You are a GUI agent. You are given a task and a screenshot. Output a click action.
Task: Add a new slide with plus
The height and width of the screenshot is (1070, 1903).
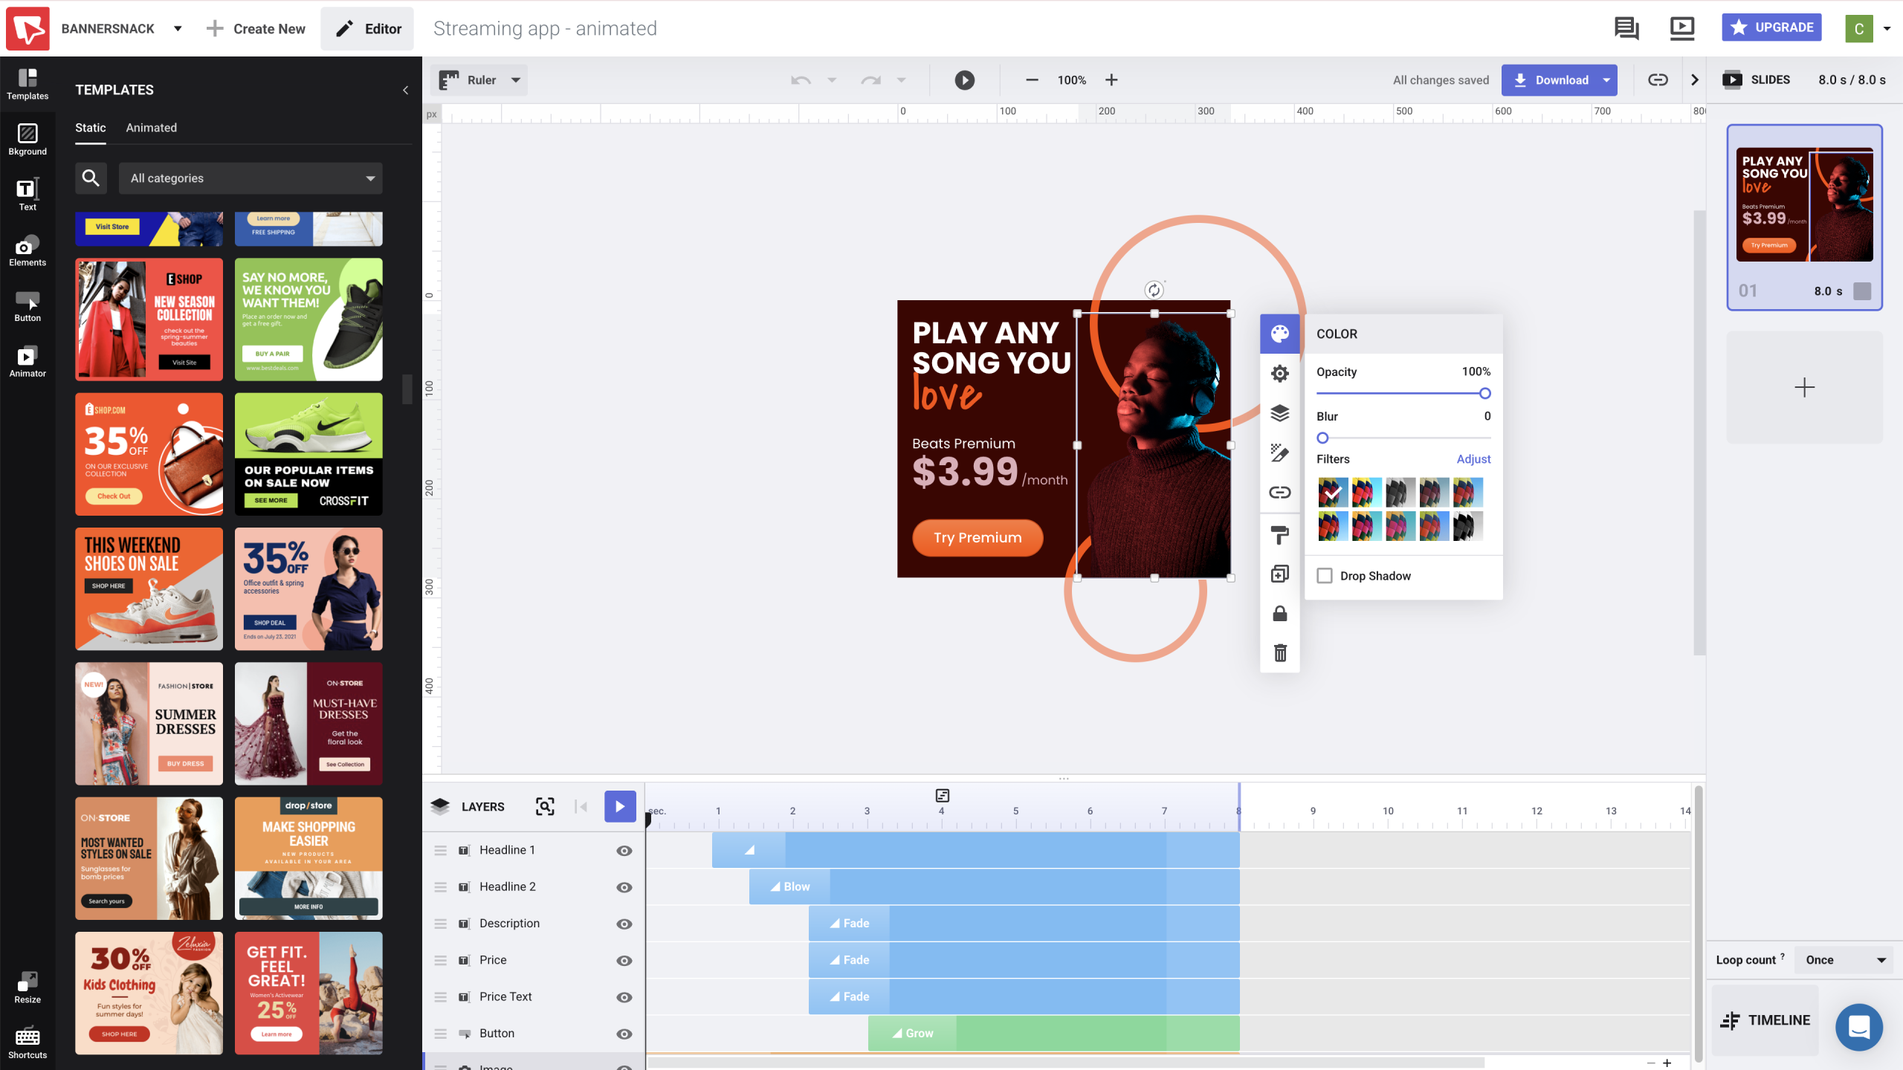coord(1805,387)
